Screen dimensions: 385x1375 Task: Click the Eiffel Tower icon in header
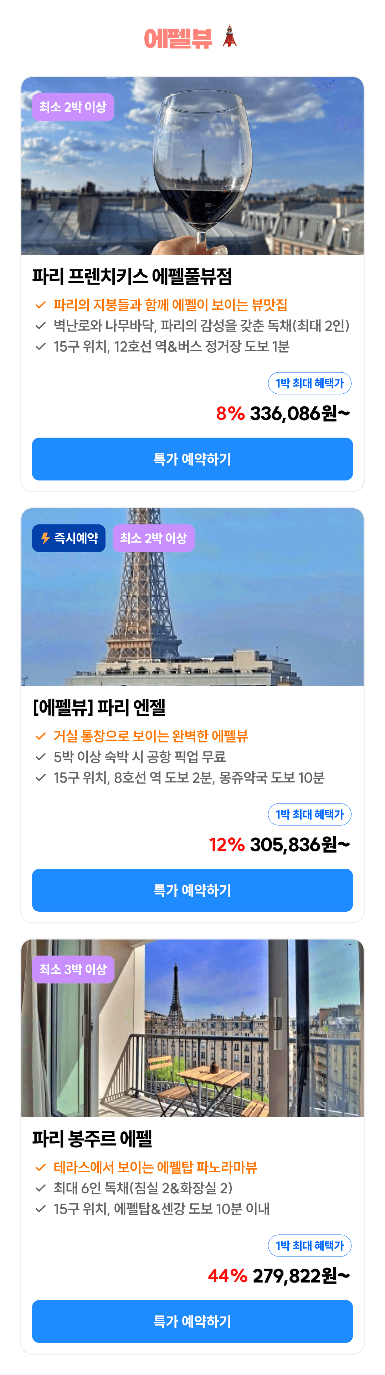[230, 36]
